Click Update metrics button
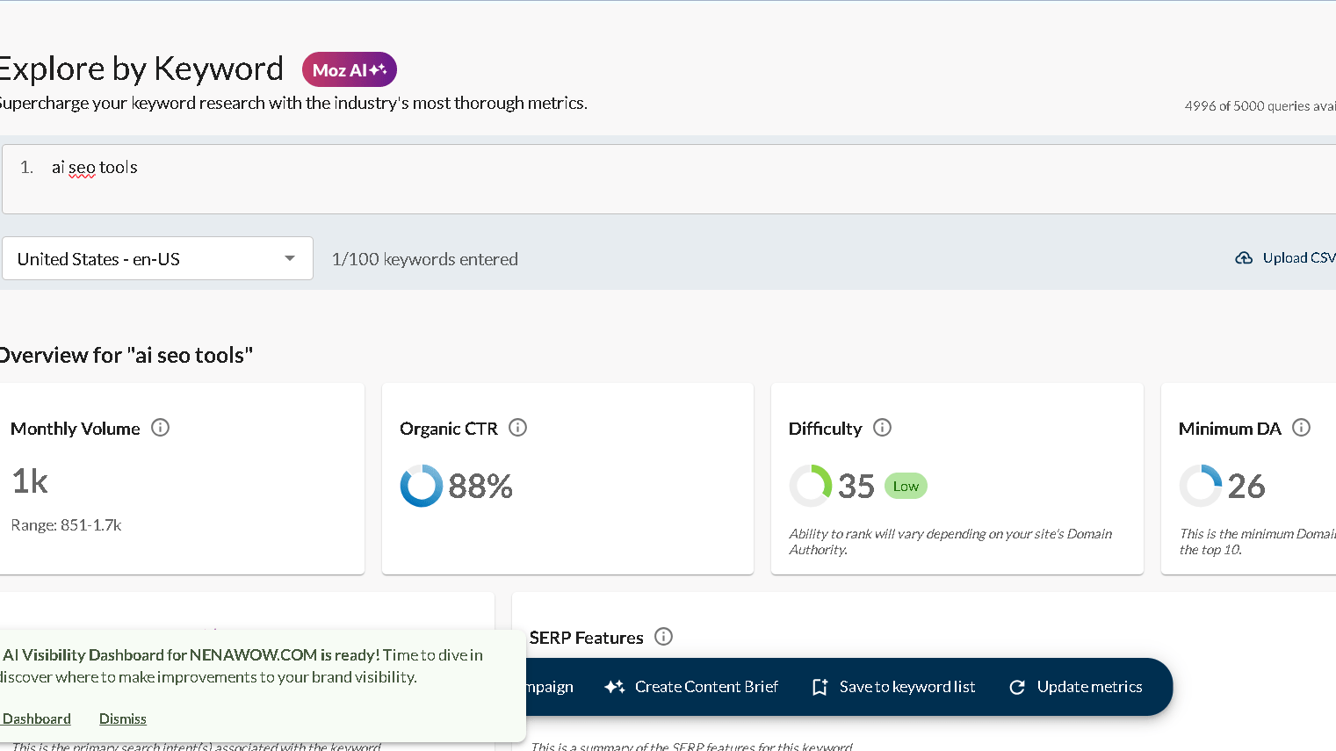The image size is (1336, 751). [x=1076, y=687]
